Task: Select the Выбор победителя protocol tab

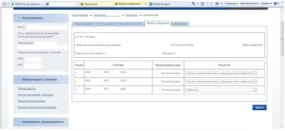Action: click(158, 23)
